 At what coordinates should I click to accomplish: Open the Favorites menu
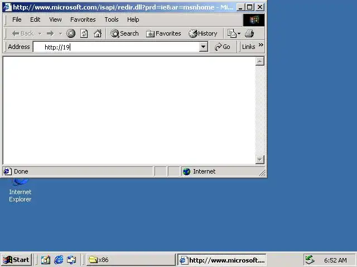(83, 20)
